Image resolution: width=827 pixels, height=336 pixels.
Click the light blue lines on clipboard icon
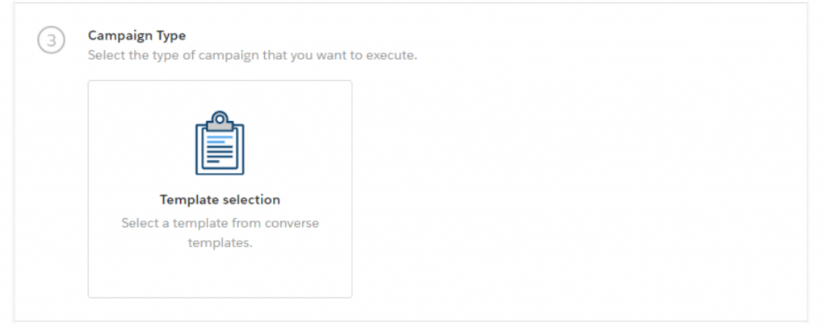pos(220,139)
